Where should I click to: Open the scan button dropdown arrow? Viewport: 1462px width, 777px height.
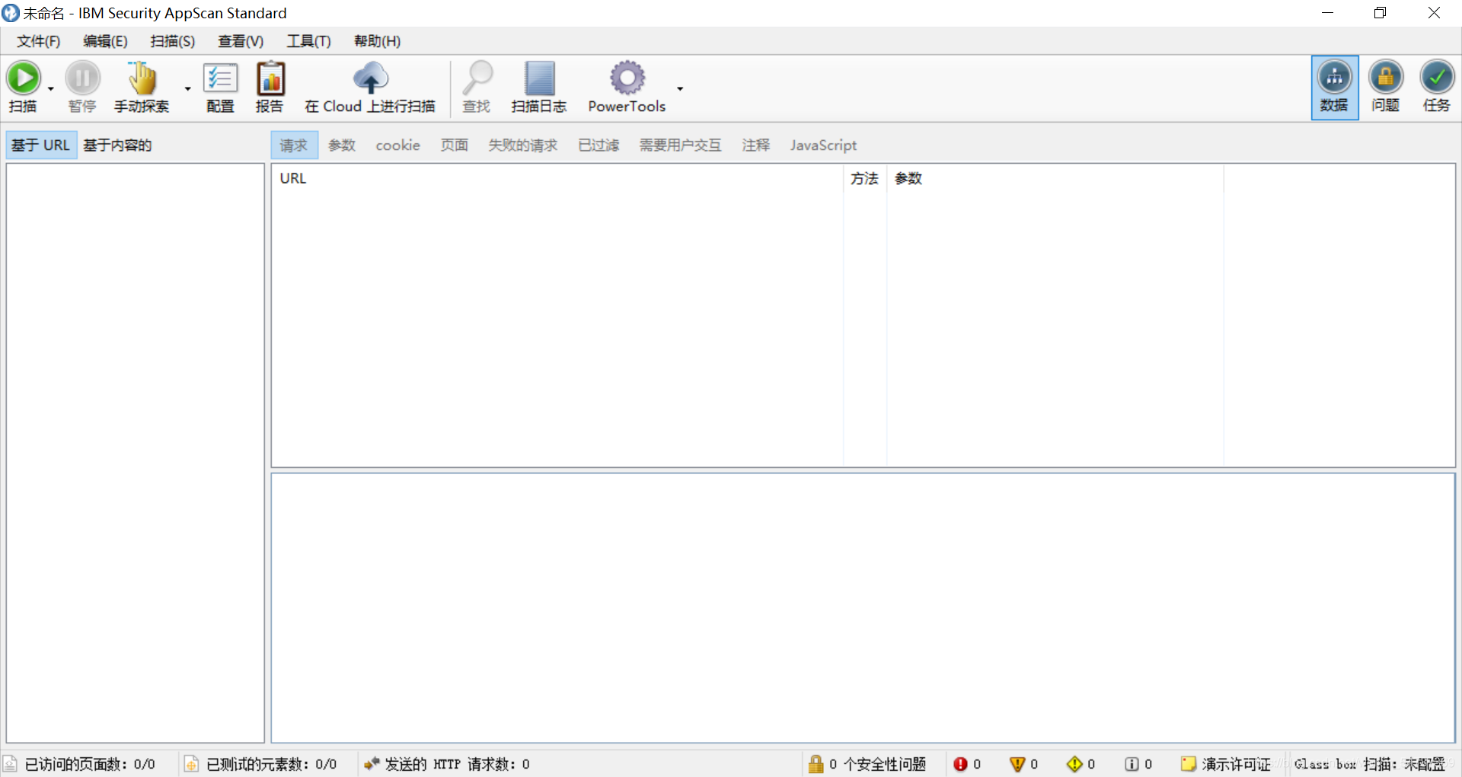tap(51, 88)
